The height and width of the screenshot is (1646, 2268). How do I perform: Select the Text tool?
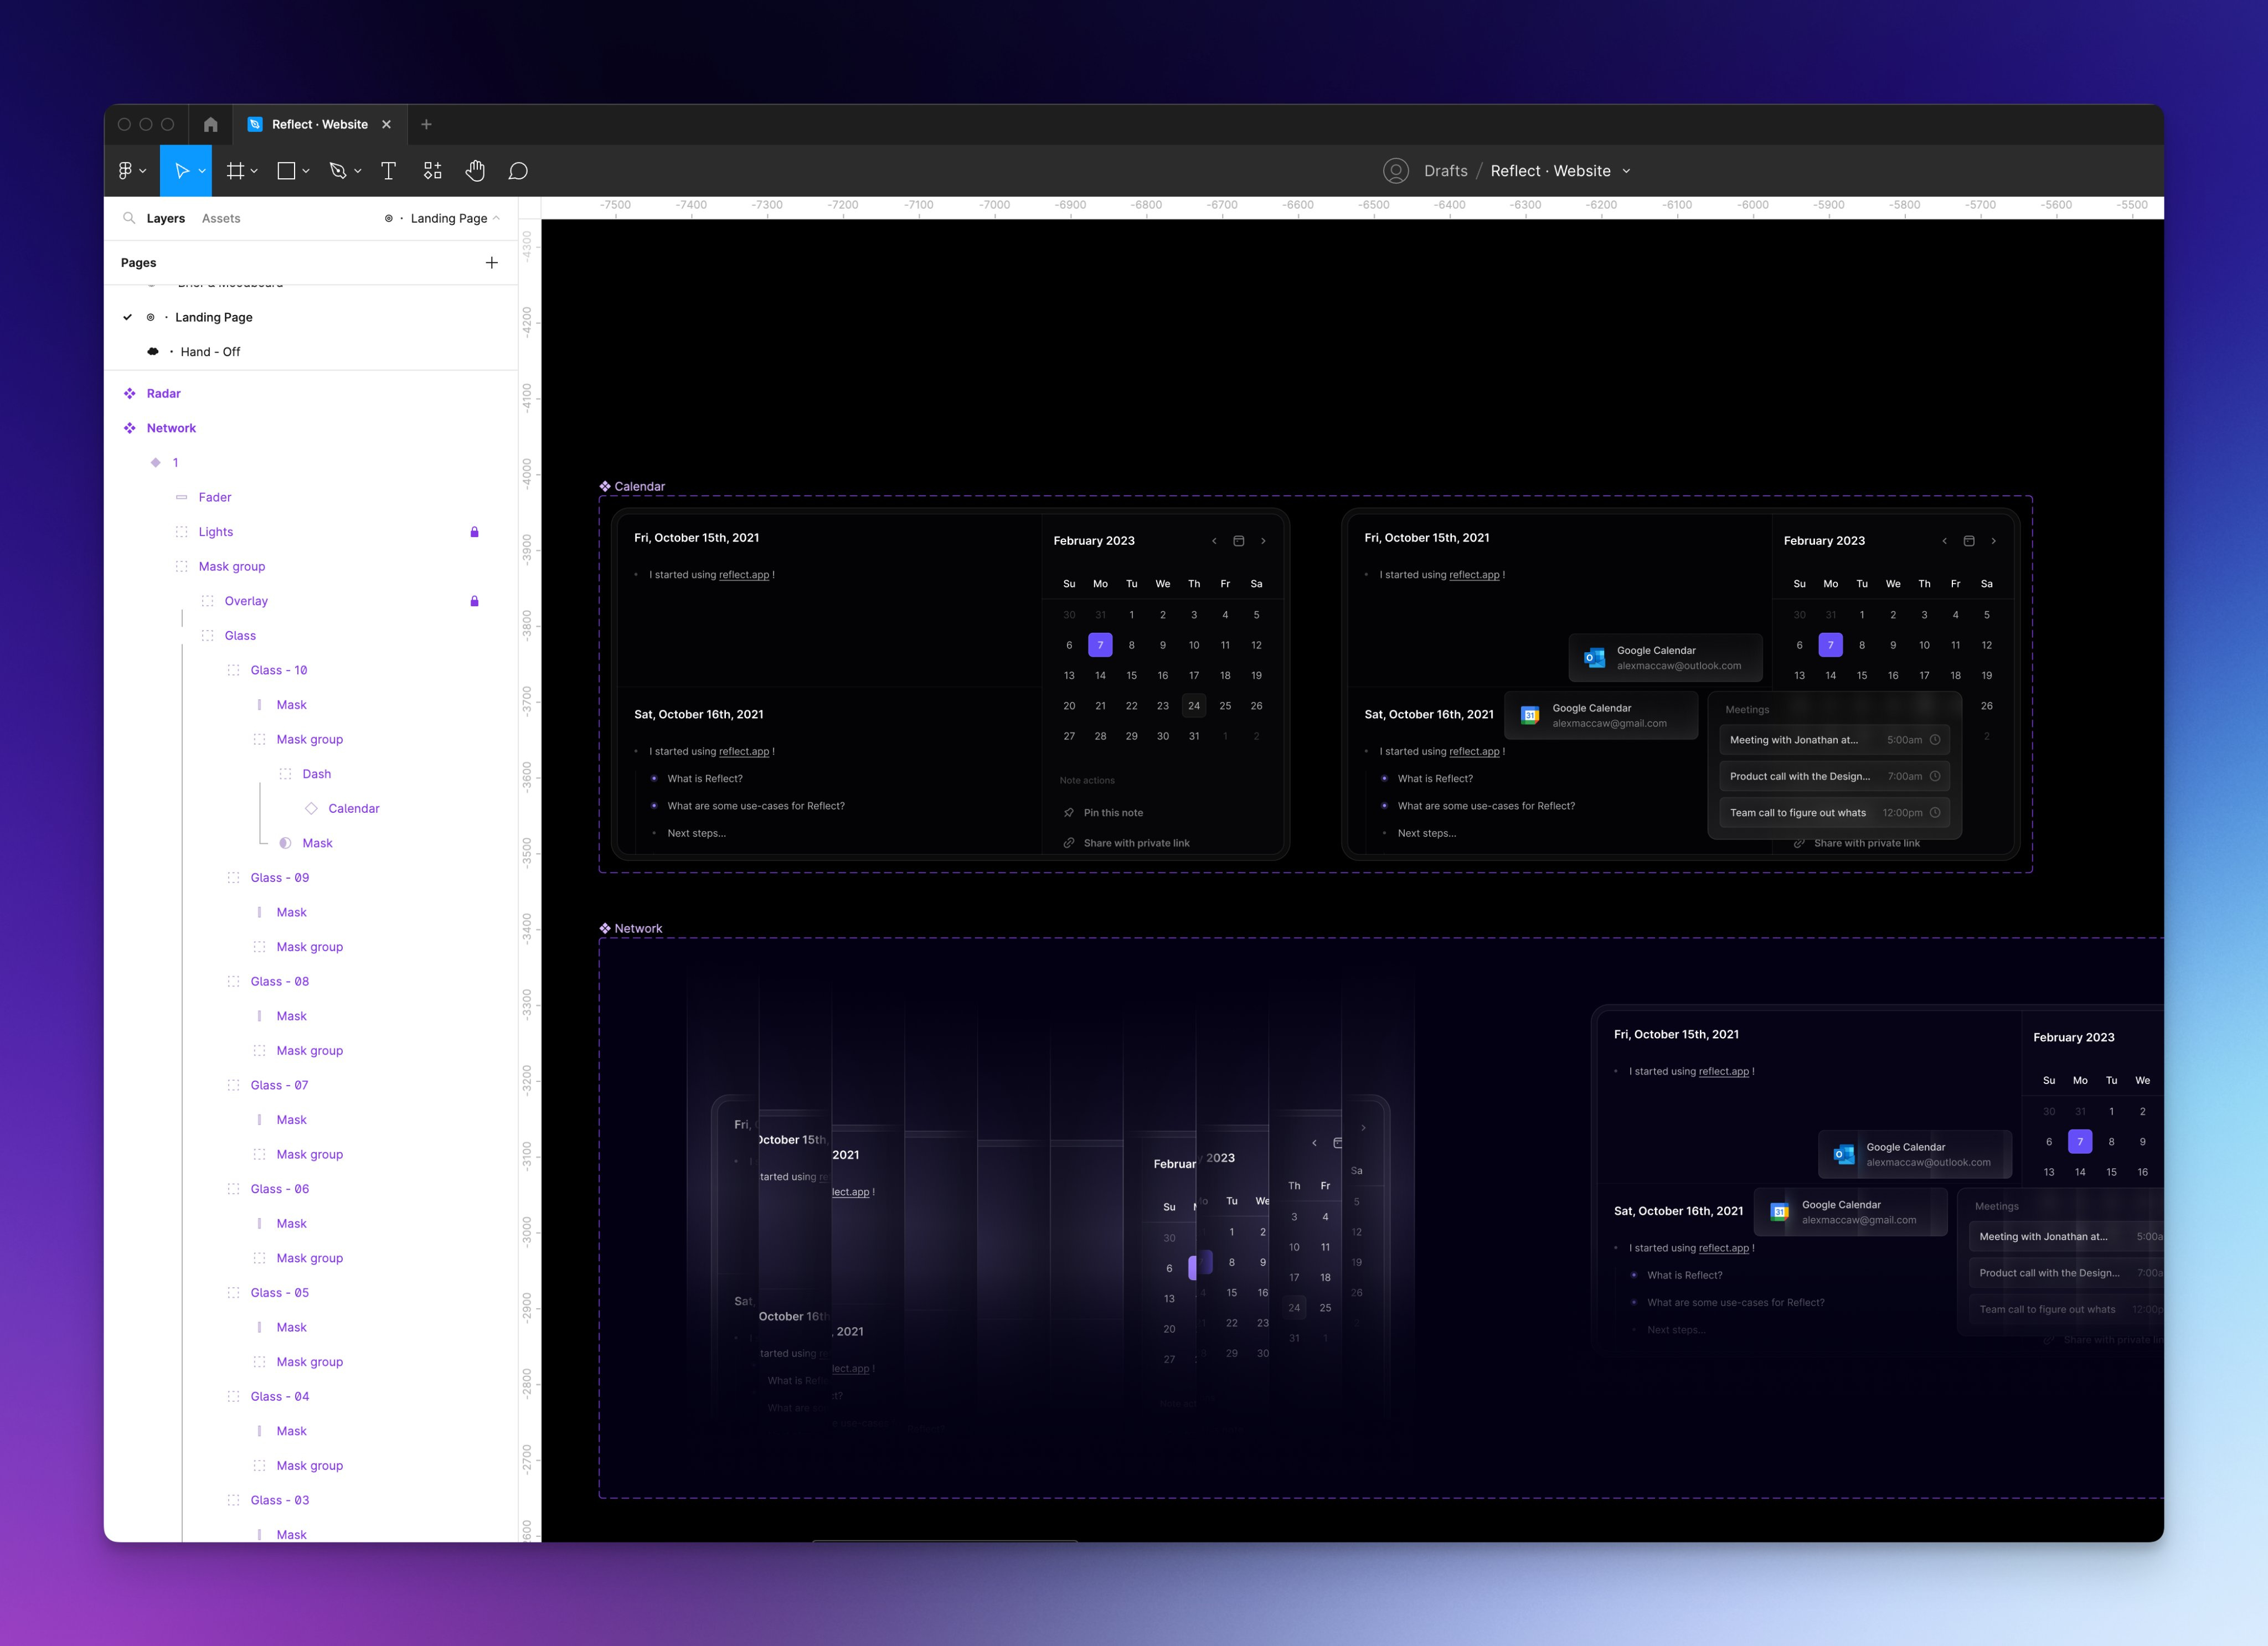pos(388,170)
